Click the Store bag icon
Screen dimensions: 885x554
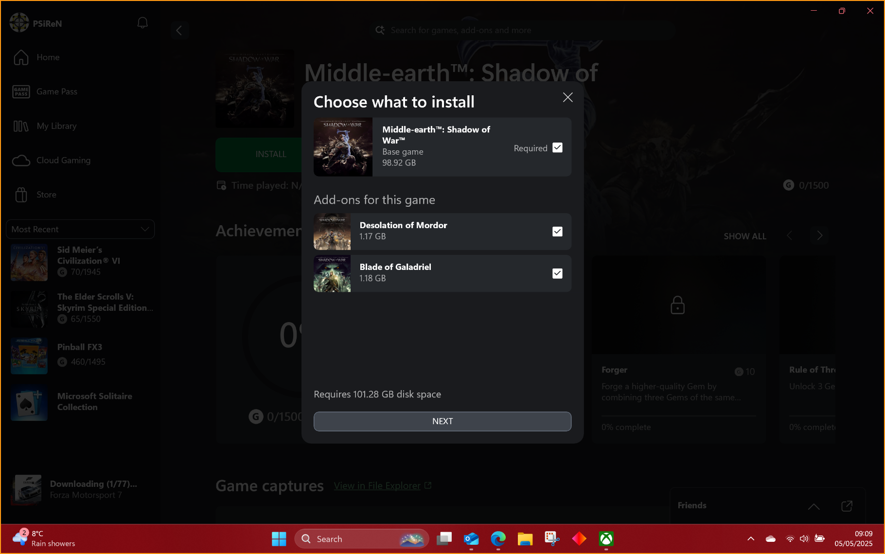click(21, 195)
